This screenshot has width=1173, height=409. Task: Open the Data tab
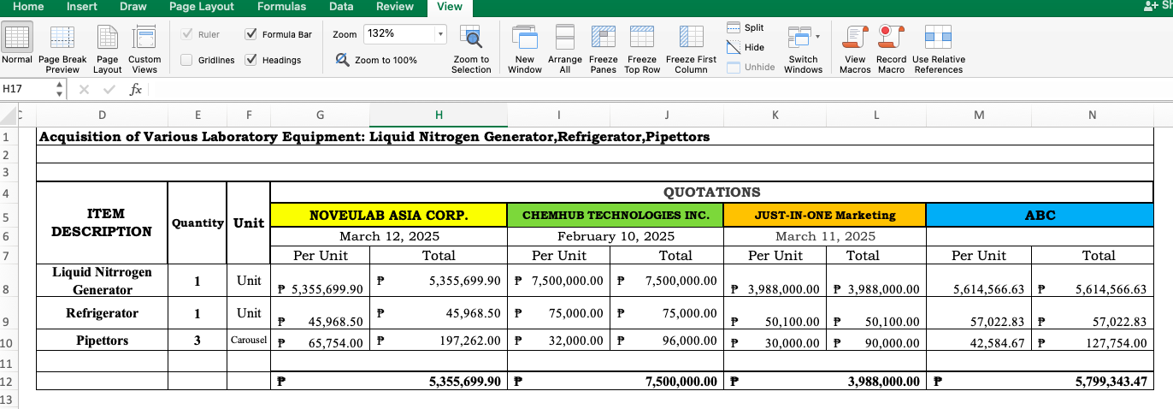coord(341,6)
